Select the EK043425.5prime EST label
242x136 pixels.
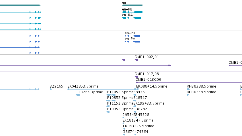pos(138,126)
